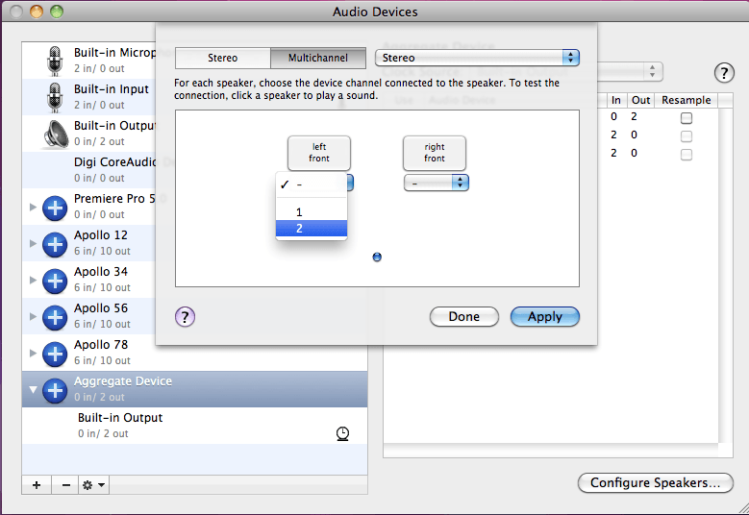Click the clock source icon beside Built-in Output
This screenshot has height=515, width=749.
tap(342, 434)
